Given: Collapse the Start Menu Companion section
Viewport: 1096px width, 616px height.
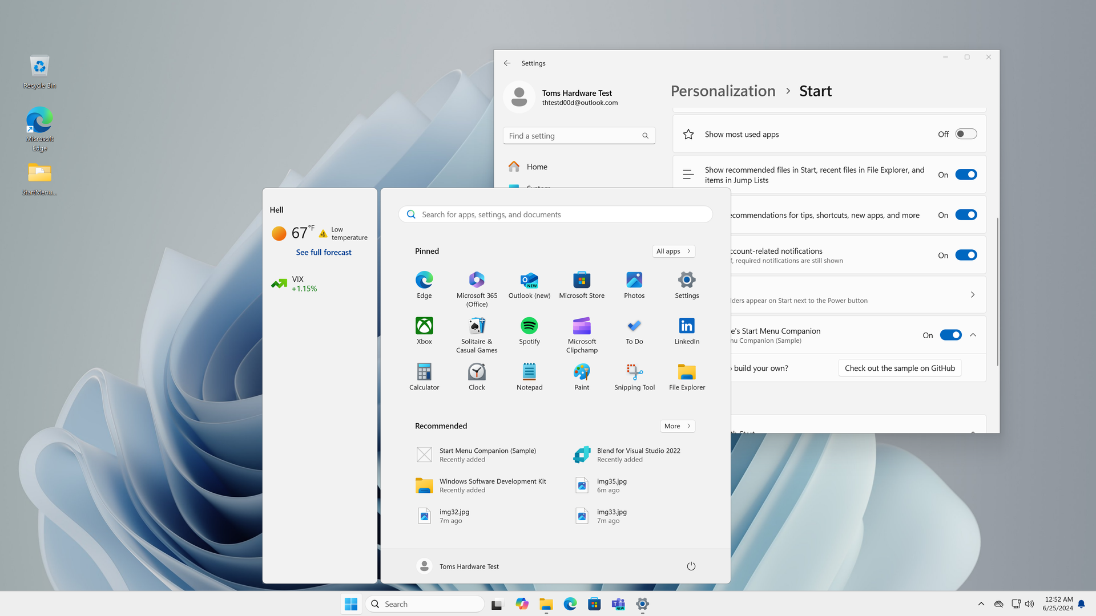Looking at the screenshot, I should click(x=973, y=335).
